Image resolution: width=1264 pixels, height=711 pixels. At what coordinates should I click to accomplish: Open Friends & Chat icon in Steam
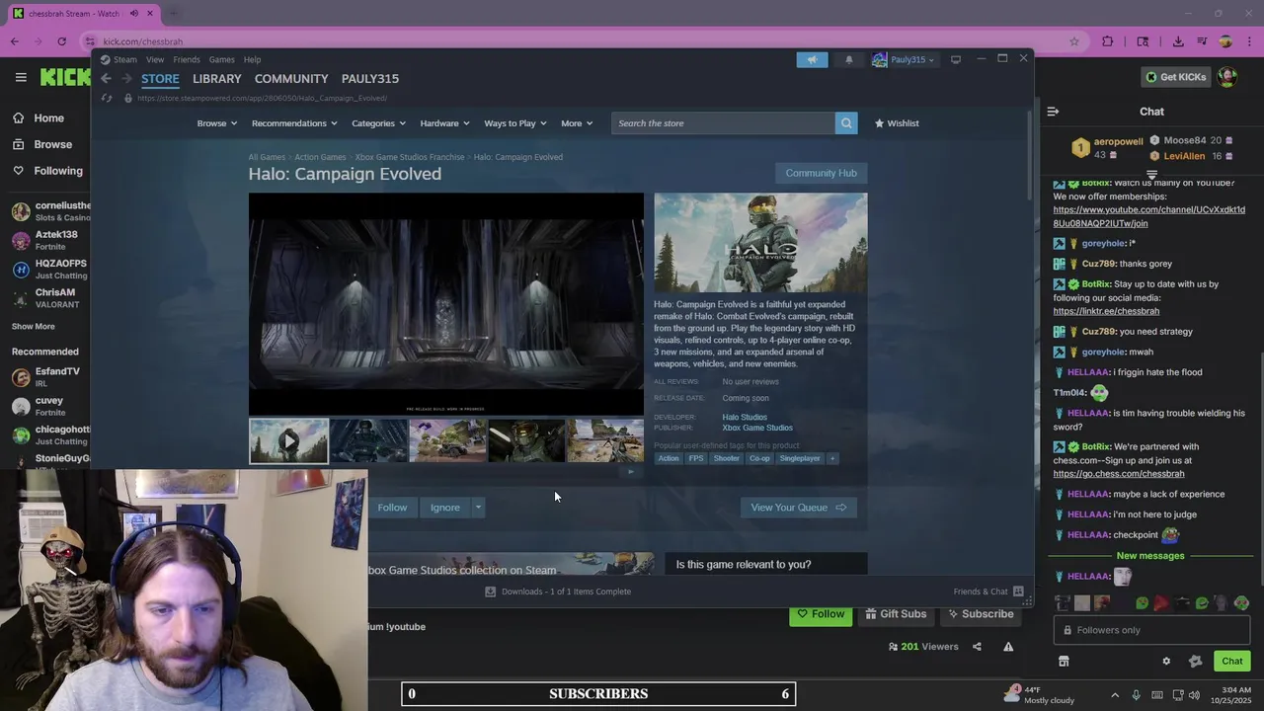(1018, 592)
